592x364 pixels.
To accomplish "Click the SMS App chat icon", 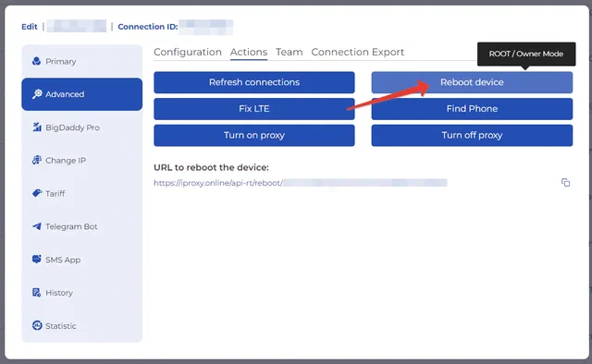I will [x=37, y=260].
